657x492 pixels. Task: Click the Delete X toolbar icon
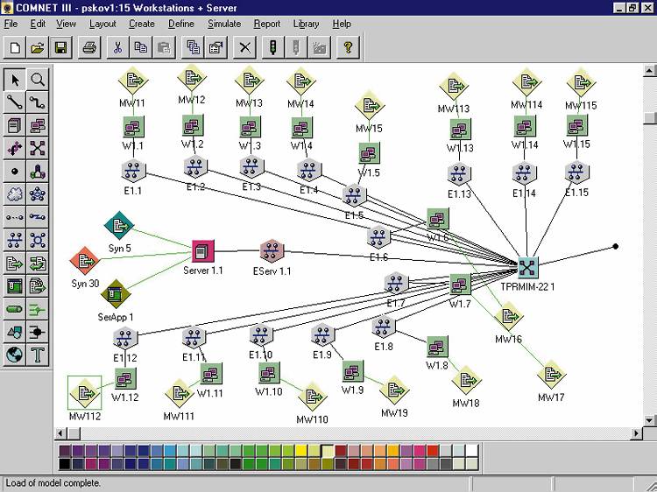point(244,47)
